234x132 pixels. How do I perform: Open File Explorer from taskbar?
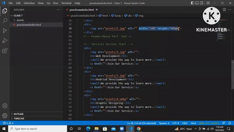(97, 129)
